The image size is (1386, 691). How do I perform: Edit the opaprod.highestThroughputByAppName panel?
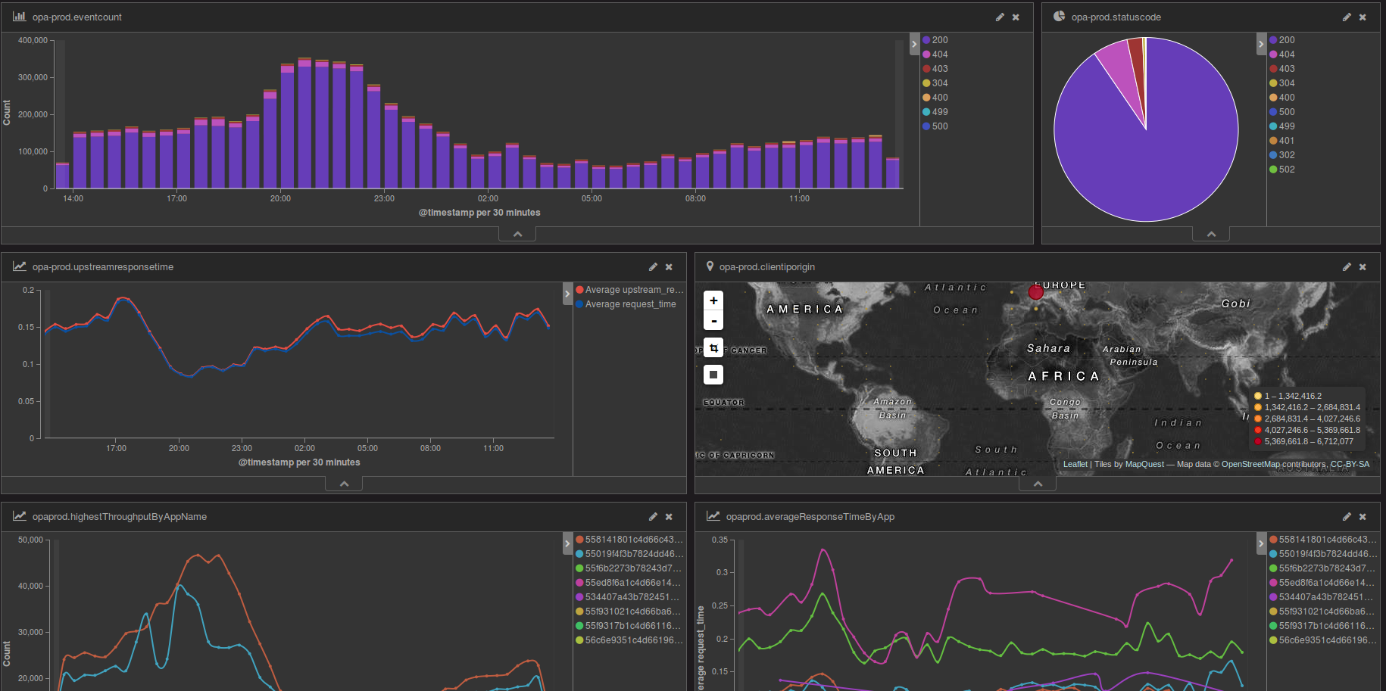[653, 517]
